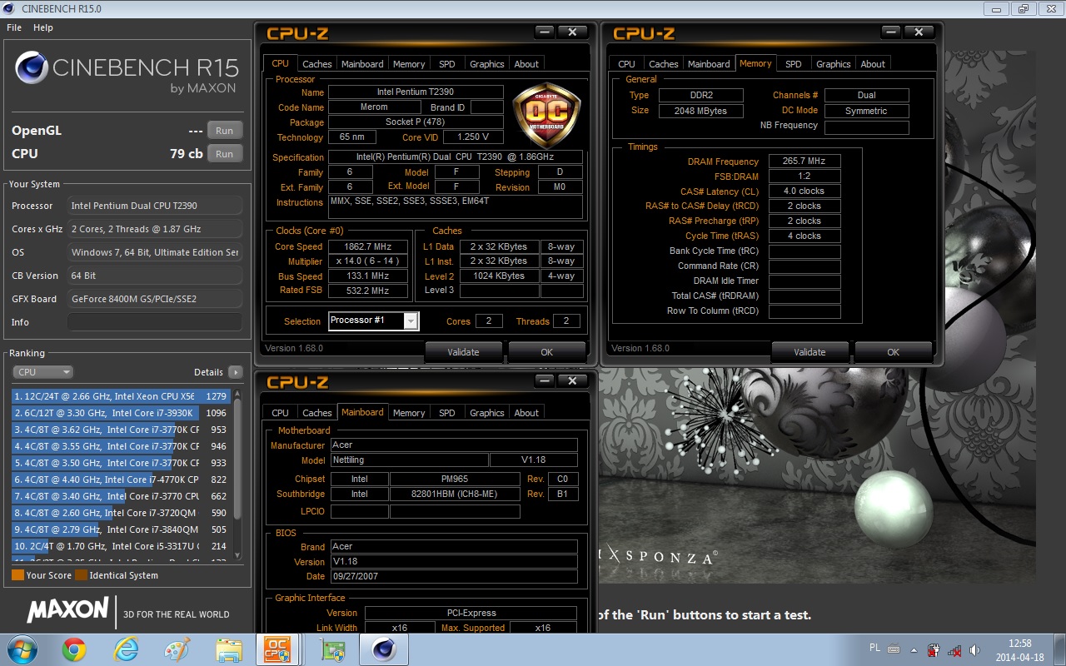Click the BIOS date 09/27/2007 field
The height and width of the screenshot is (666, 1066).
(453, 576)
